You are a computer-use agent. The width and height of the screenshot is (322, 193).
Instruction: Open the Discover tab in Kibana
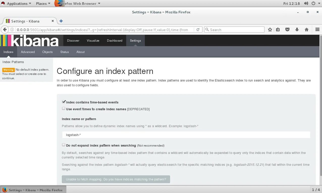point(73,40)
